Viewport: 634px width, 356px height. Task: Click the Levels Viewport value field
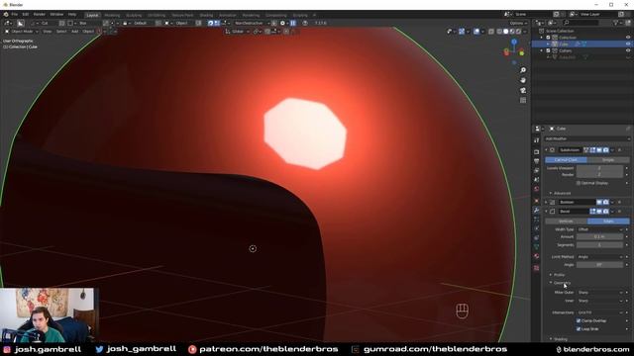[599, 168]
